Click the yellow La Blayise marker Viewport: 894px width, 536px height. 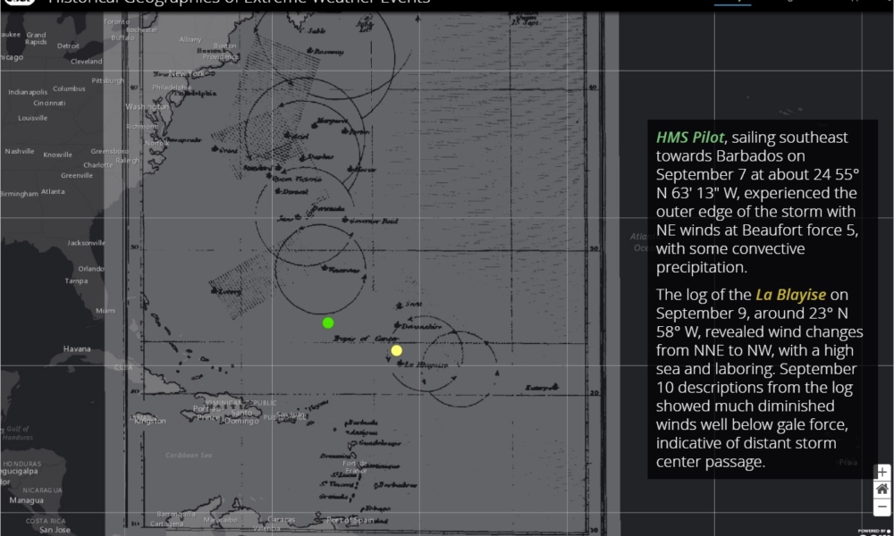pyautogui.click(x=397, y=350)
